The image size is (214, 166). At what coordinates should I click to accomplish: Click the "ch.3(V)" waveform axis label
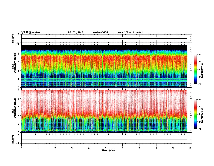point(13,139)
